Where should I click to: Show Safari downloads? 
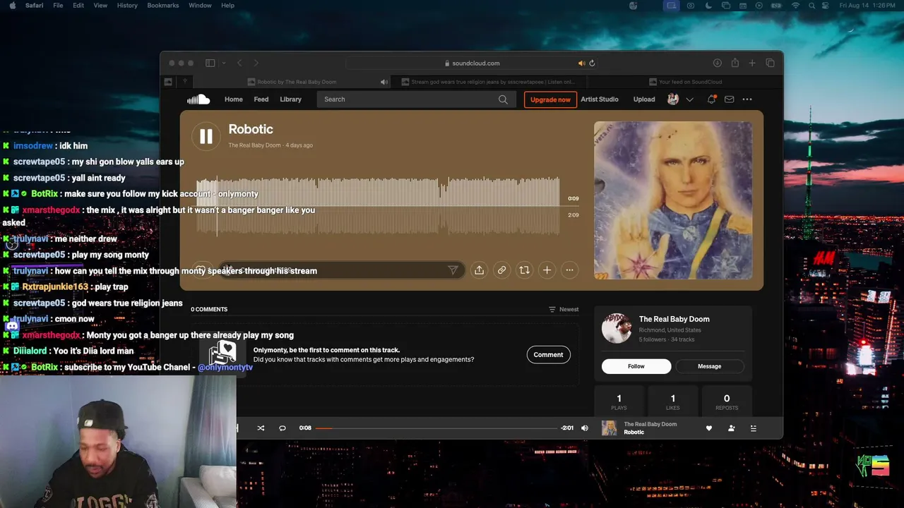(x=717, y=64)
